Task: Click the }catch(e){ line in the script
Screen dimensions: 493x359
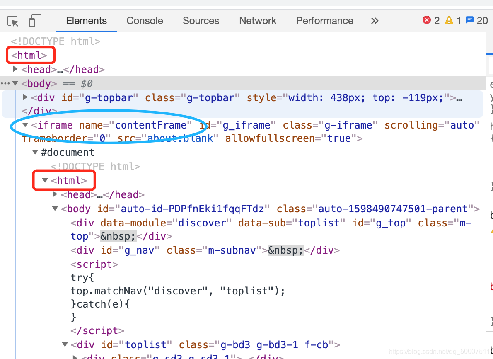Action: (100, 304)
